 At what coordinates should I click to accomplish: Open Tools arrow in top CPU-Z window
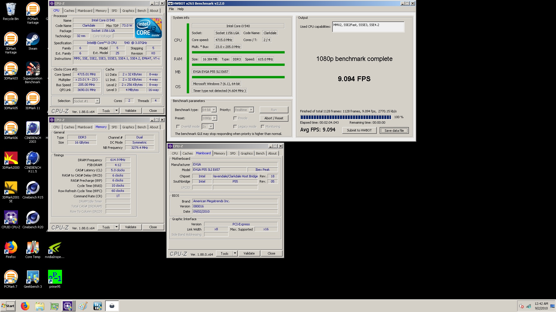[x=116, y=111]
